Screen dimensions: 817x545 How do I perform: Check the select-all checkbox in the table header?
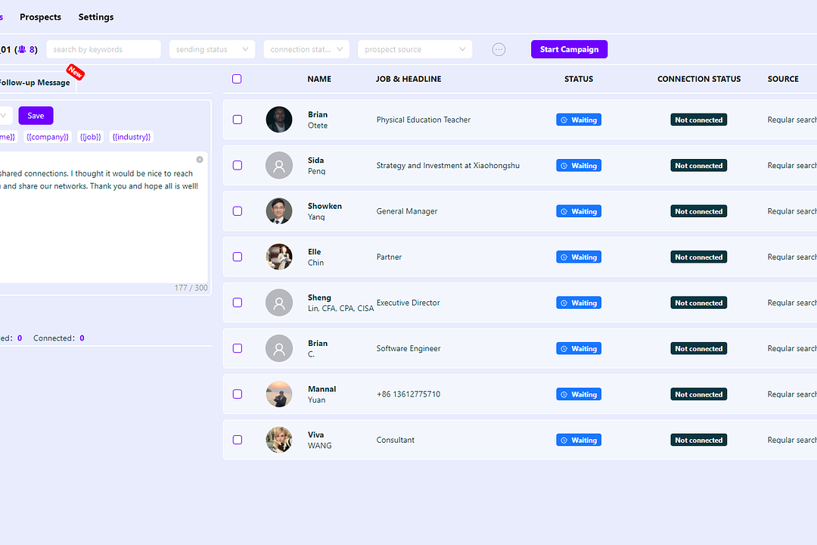pos(237,79)
